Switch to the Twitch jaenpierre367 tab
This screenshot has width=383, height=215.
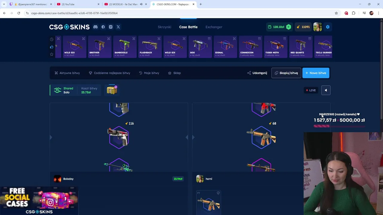pyautogui.click(x=31, y=4)
